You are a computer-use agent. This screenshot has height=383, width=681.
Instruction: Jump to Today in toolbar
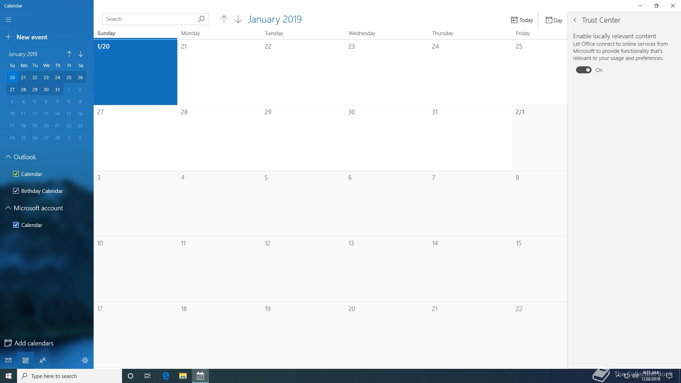click(522, 20)
